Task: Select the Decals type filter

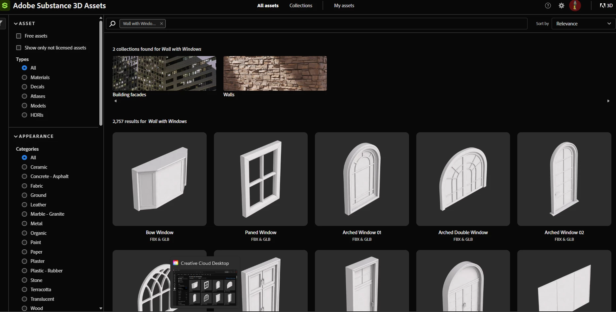Action: 24,87
